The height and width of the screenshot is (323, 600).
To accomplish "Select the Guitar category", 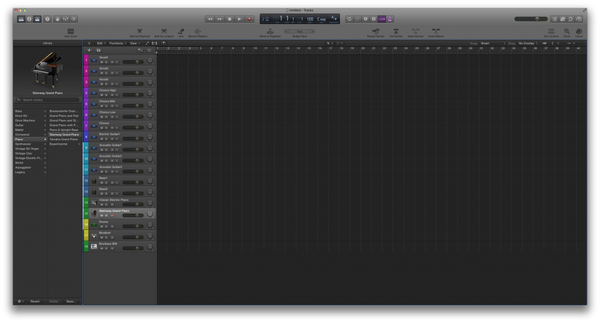I will click(30, 125).
